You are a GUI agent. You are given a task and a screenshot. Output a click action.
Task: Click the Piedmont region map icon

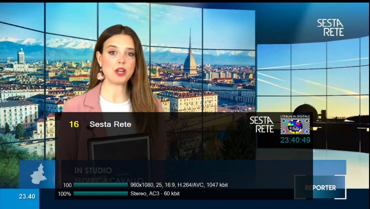38,174
